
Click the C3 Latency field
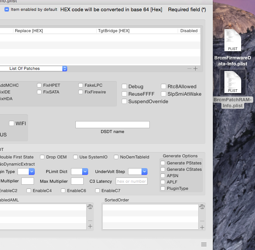coord(131,181)
